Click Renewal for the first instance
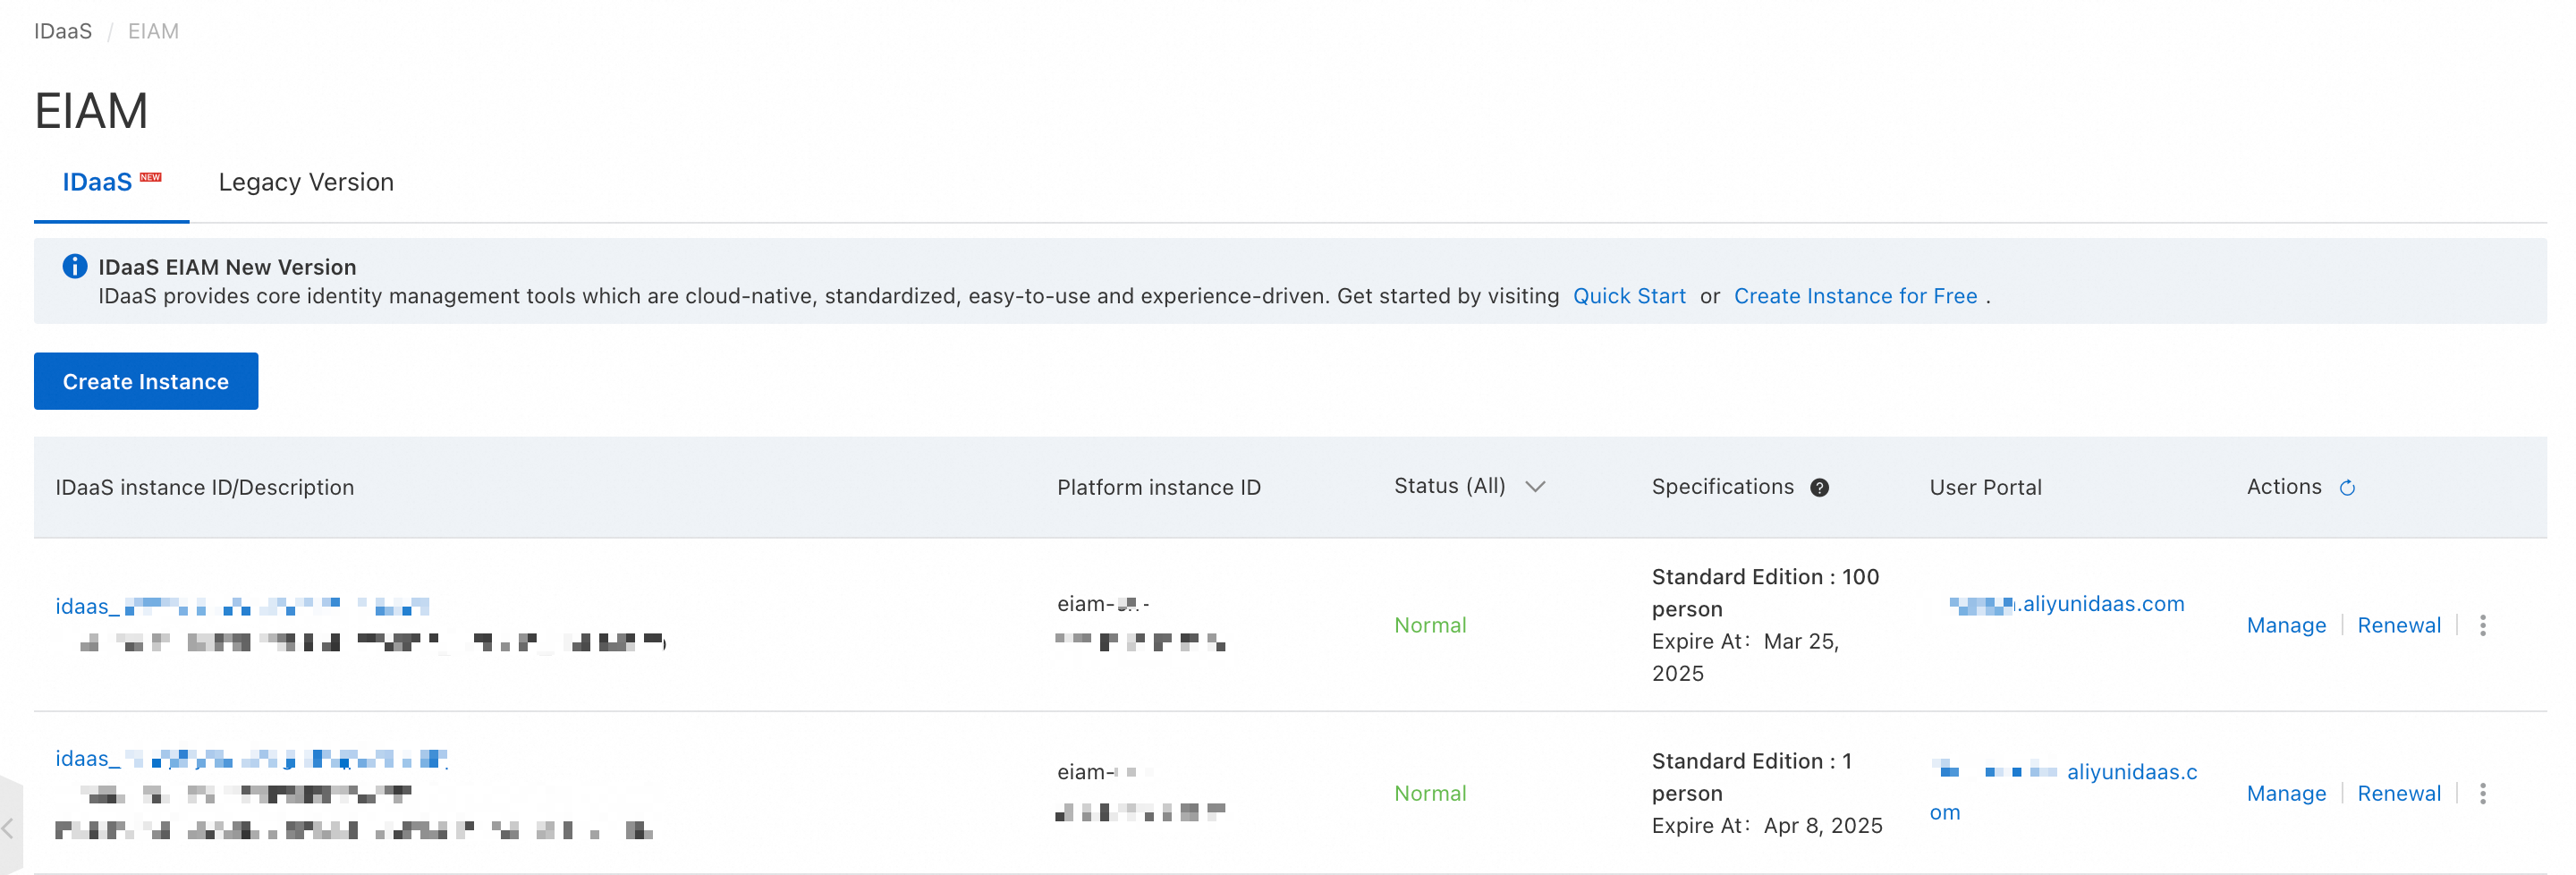Image resolution: width=2576 pixels, height=875 pixels. [2398, 625]
